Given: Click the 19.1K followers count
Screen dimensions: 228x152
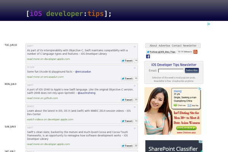Looking at the screenshot, I should coord(185,52).
